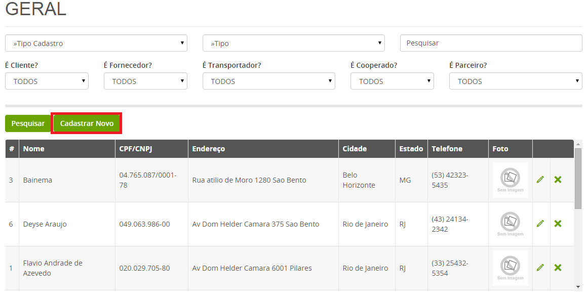This screenshot has width=588, height=300.
Task: Delete the Bainema record with X icon
Action: (x=558, y=180)
